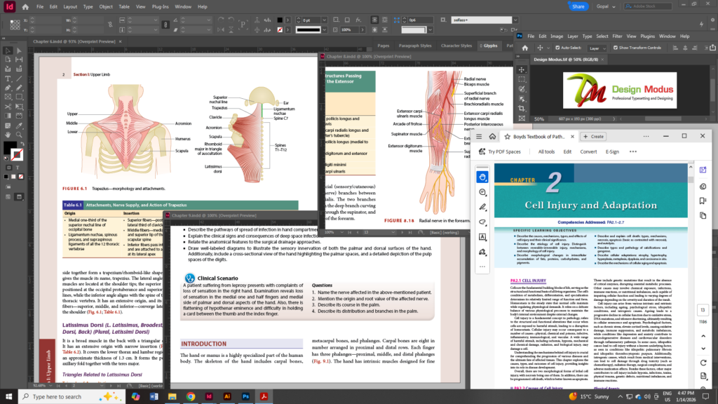718x404 pixels.
Task: Select the Type tool in InDesign toolbox
Action: 8,79
